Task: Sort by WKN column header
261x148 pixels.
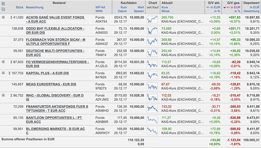Action: 99,11
